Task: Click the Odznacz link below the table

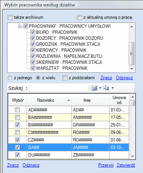Action: tap(31, 165)
